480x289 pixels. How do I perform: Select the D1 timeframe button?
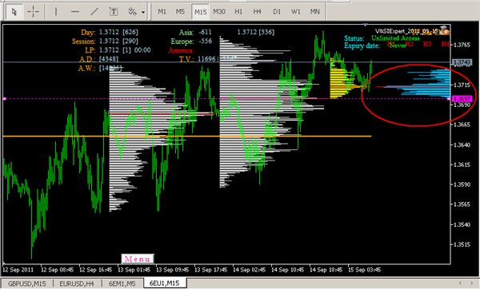pyautogui.click(x=277, y=12)
